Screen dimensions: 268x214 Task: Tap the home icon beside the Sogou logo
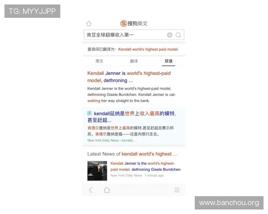(x=89, y=23)
